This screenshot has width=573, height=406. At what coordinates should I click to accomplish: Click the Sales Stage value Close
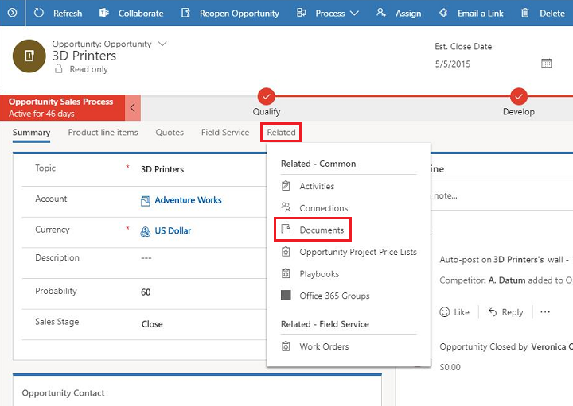pyautogui.click(x=152, y=324)
